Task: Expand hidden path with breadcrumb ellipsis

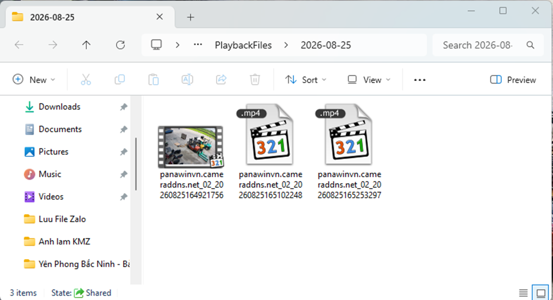Action: pos(198,45)
